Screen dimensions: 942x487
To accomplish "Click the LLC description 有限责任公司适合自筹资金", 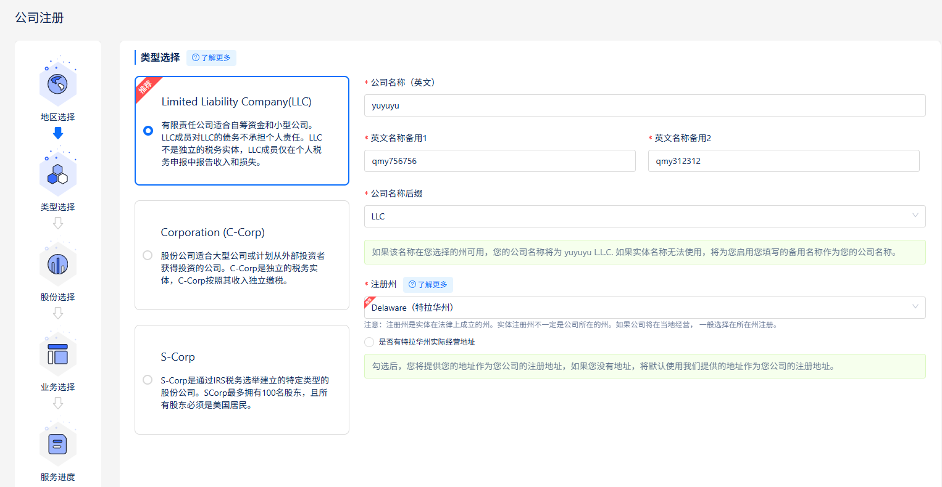I will 242,144.
